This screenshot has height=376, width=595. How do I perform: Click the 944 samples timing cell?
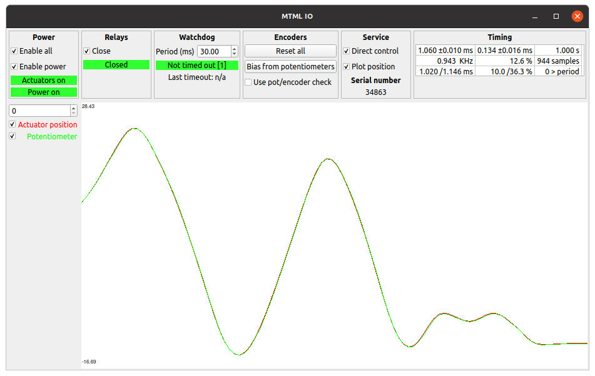point(558,61)
